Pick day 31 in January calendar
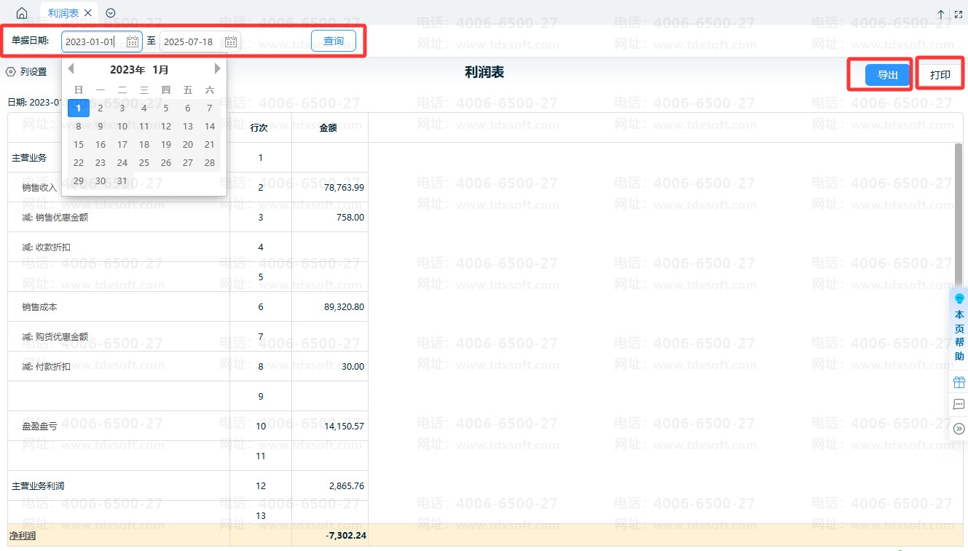 point(122,181)
